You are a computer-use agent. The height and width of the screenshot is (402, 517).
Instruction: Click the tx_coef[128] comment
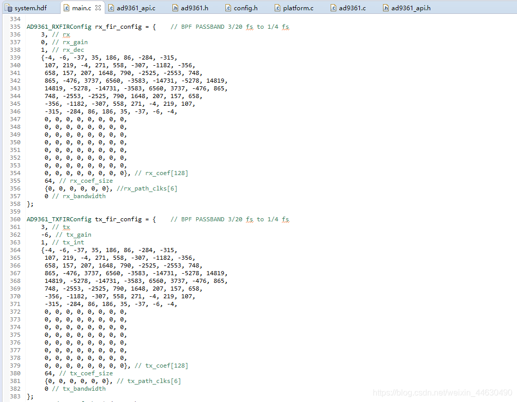pos(161,366)
